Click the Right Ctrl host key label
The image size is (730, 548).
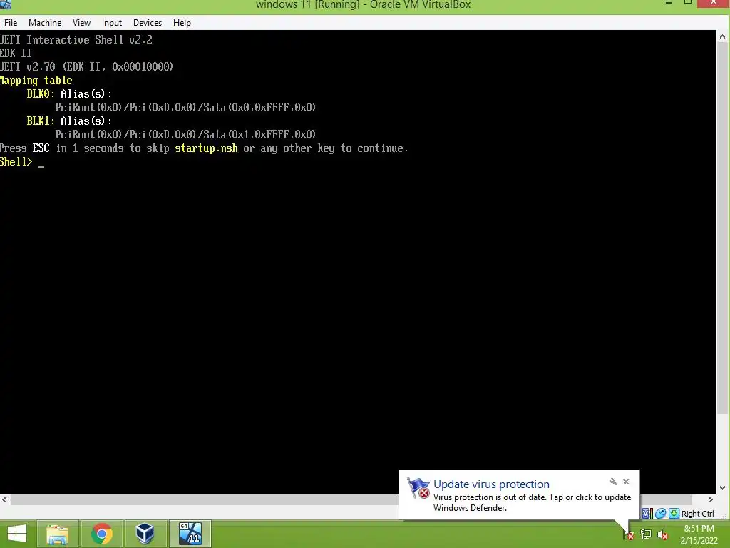pos(697,514)
